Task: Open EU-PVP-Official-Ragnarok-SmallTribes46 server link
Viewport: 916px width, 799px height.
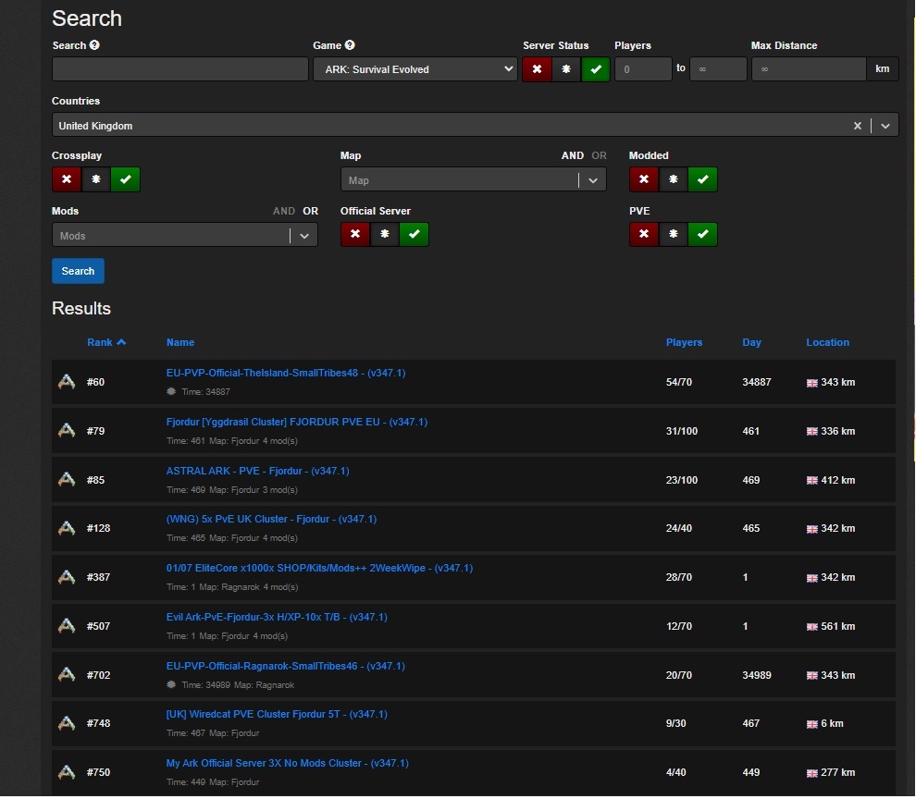Action: pos(285,667)
